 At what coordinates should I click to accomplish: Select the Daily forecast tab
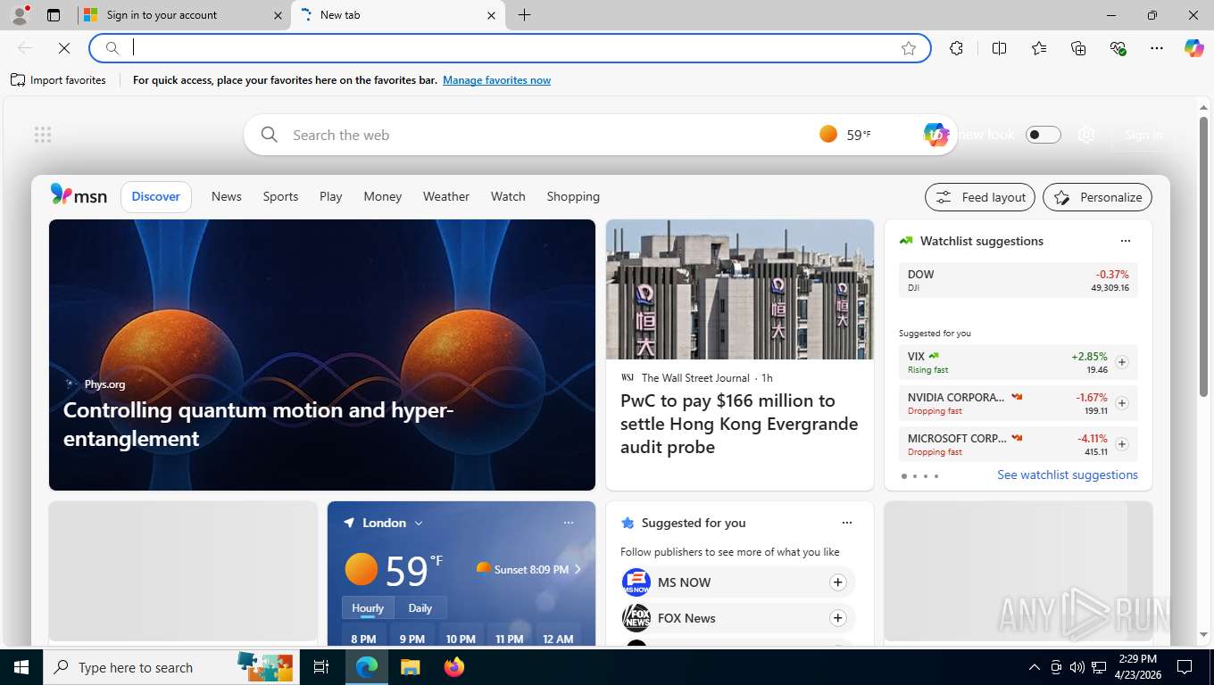pyautogui.click(x=420, y=608)
